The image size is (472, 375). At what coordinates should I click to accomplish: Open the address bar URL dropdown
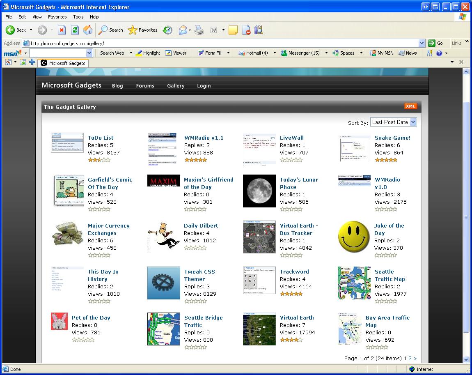tap(422, 43)
